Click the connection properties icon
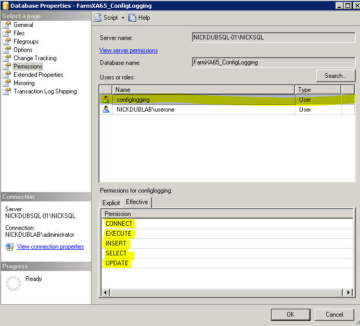 coord(10,247)
